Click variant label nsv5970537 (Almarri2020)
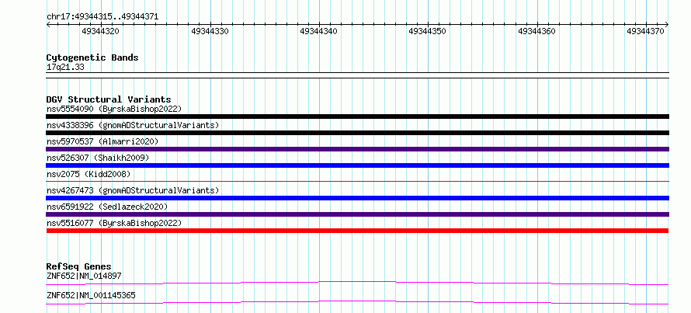 click(102, 141)
